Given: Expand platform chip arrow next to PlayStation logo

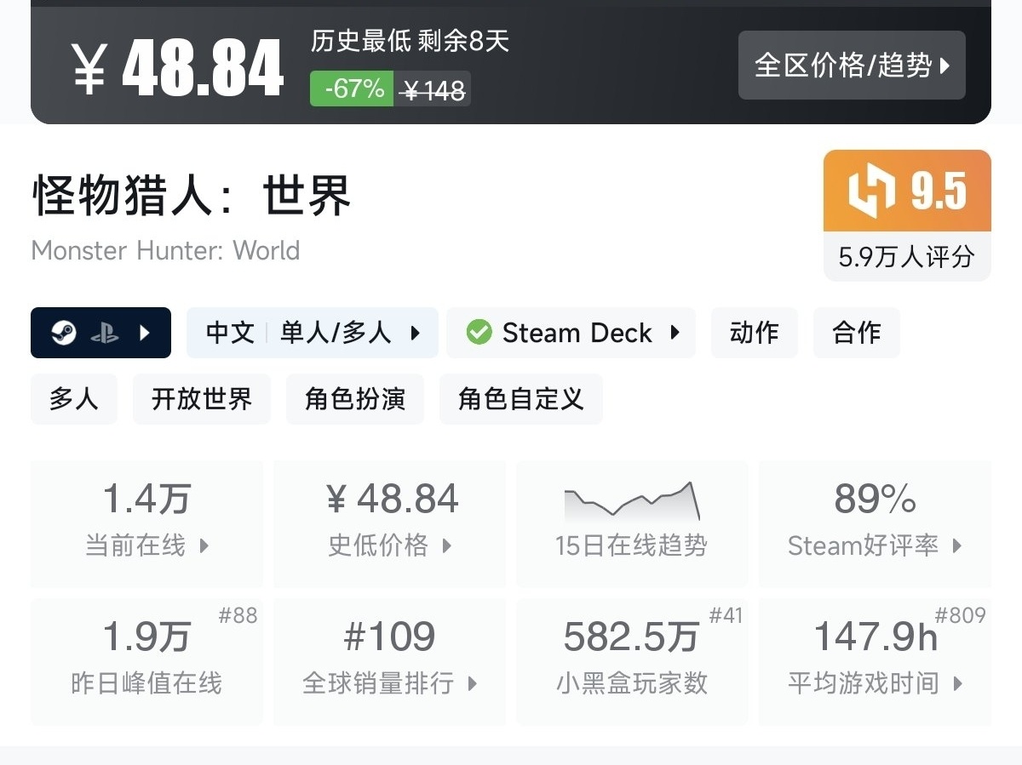Looking at the screenshot, I should pos(145,333).
